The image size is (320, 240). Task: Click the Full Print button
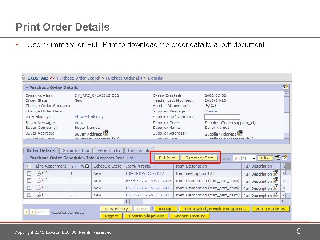coord(167,158)
